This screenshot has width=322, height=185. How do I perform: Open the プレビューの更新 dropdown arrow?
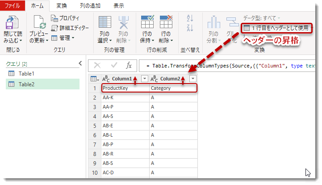[x=47, y=41]
